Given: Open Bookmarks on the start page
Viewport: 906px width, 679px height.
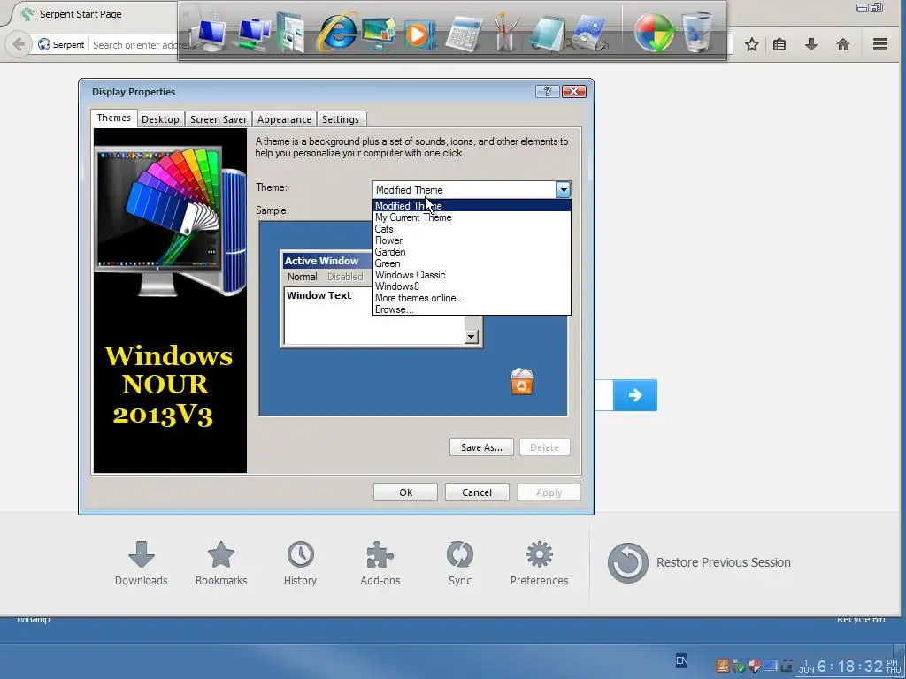Looking at the screenshot, I should coord(221,563).
